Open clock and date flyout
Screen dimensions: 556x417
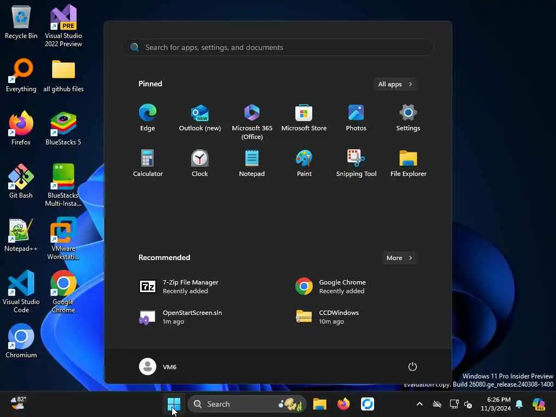pos(495,404)
